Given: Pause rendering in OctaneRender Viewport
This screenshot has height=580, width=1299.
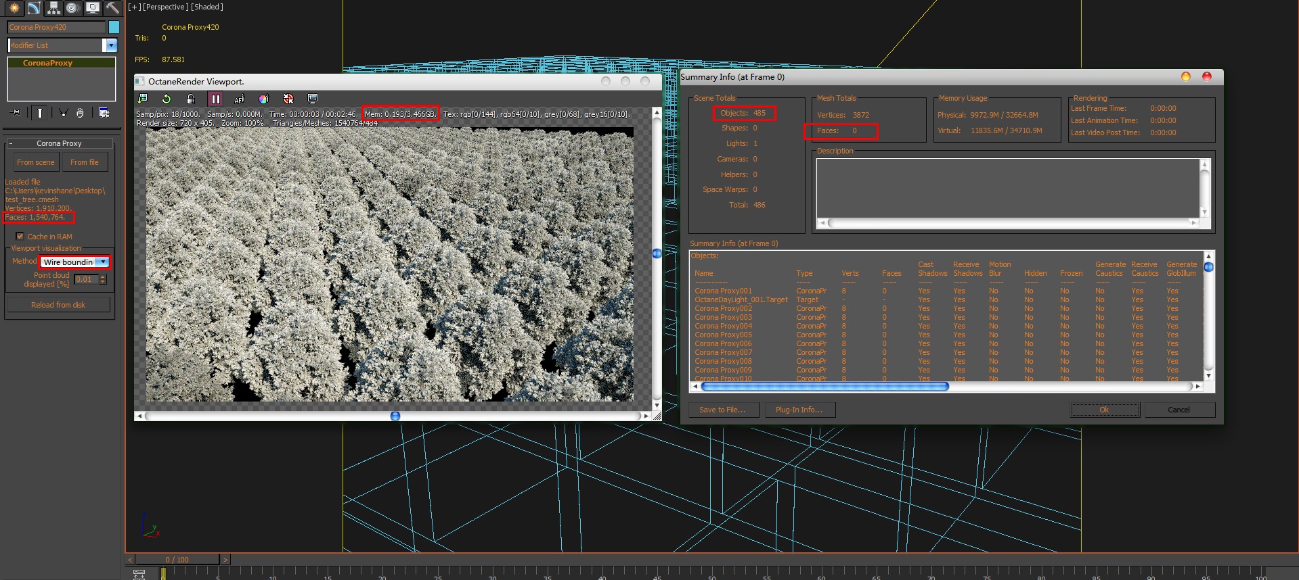Looking at the screenshot, I should point(215,99).
